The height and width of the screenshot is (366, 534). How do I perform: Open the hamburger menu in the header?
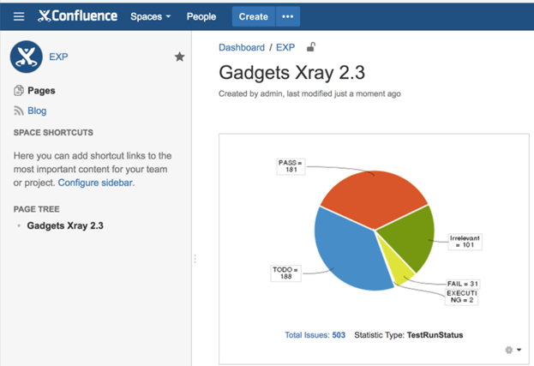(x=19, y=16)
